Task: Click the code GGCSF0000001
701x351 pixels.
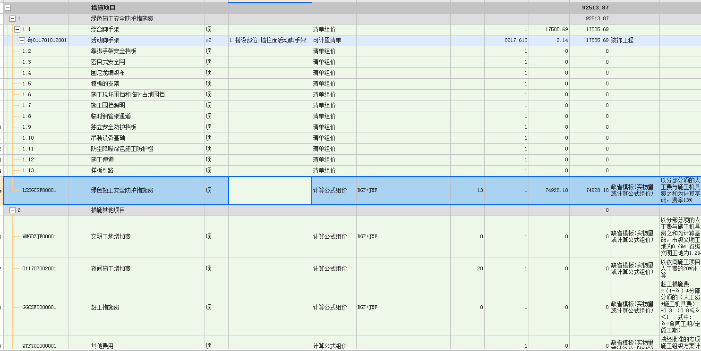Action: pyautogui.click(x=39, y=308)
